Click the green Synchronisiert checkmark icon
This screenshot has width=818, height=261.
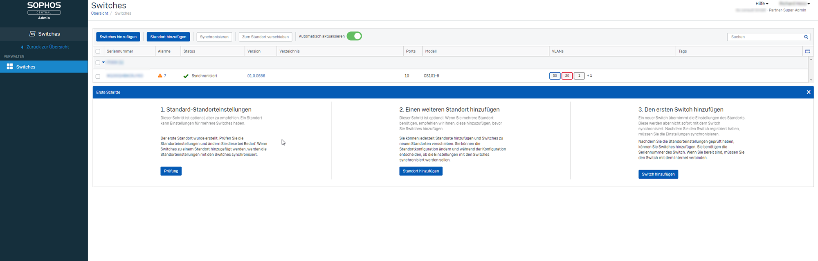click(x=186, y=76)
